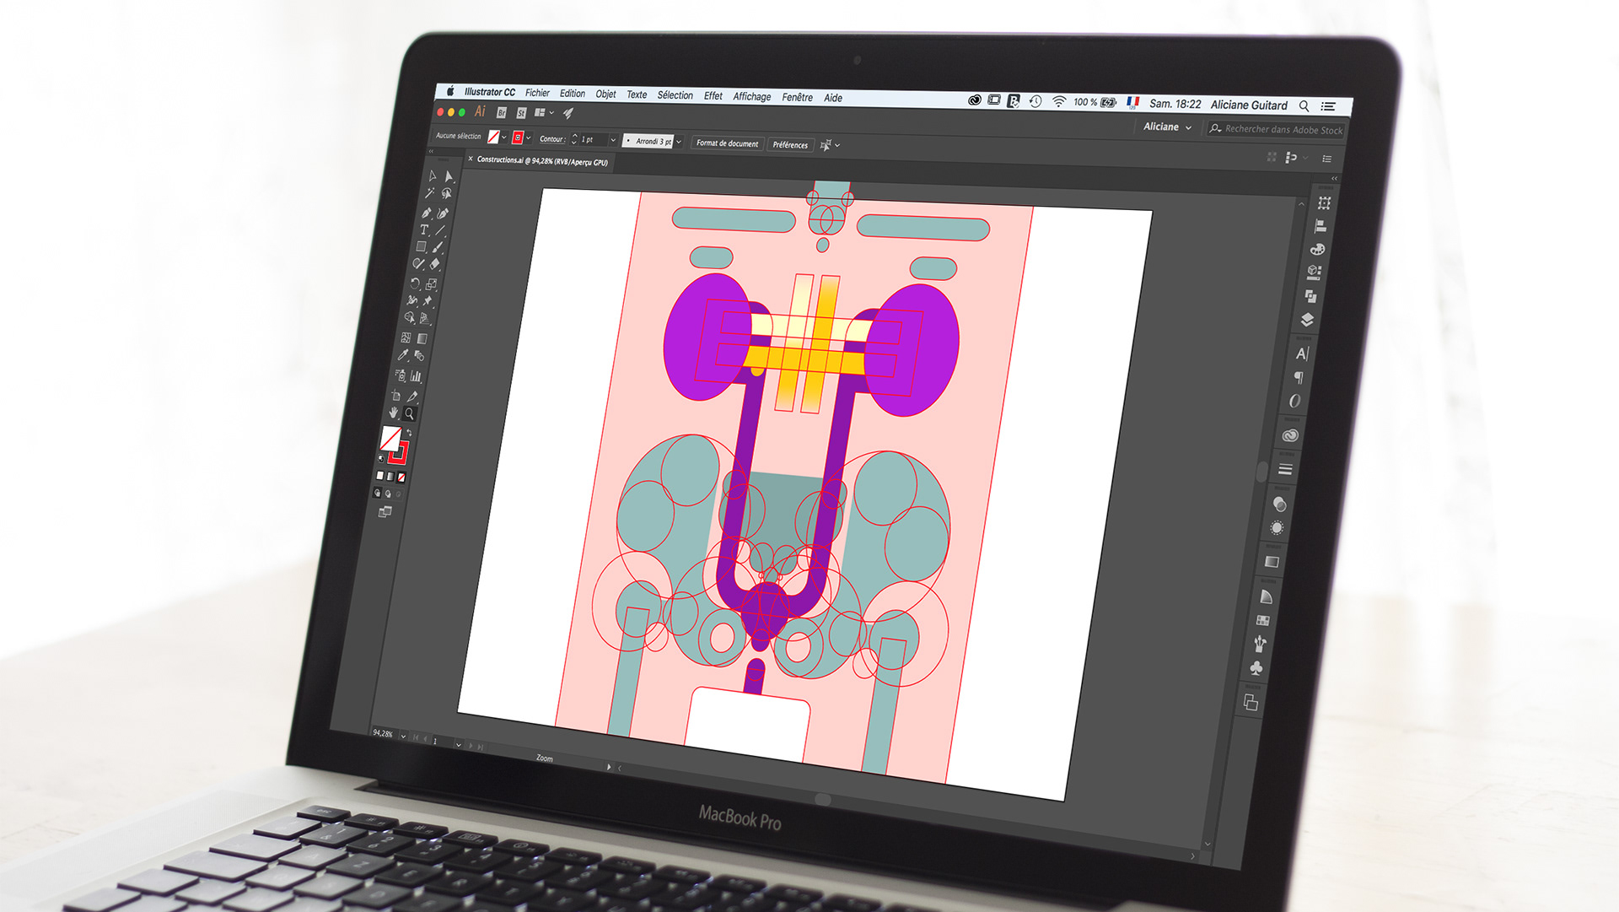
Task: Open the Edition menu
Action: (x=572, y=94)
